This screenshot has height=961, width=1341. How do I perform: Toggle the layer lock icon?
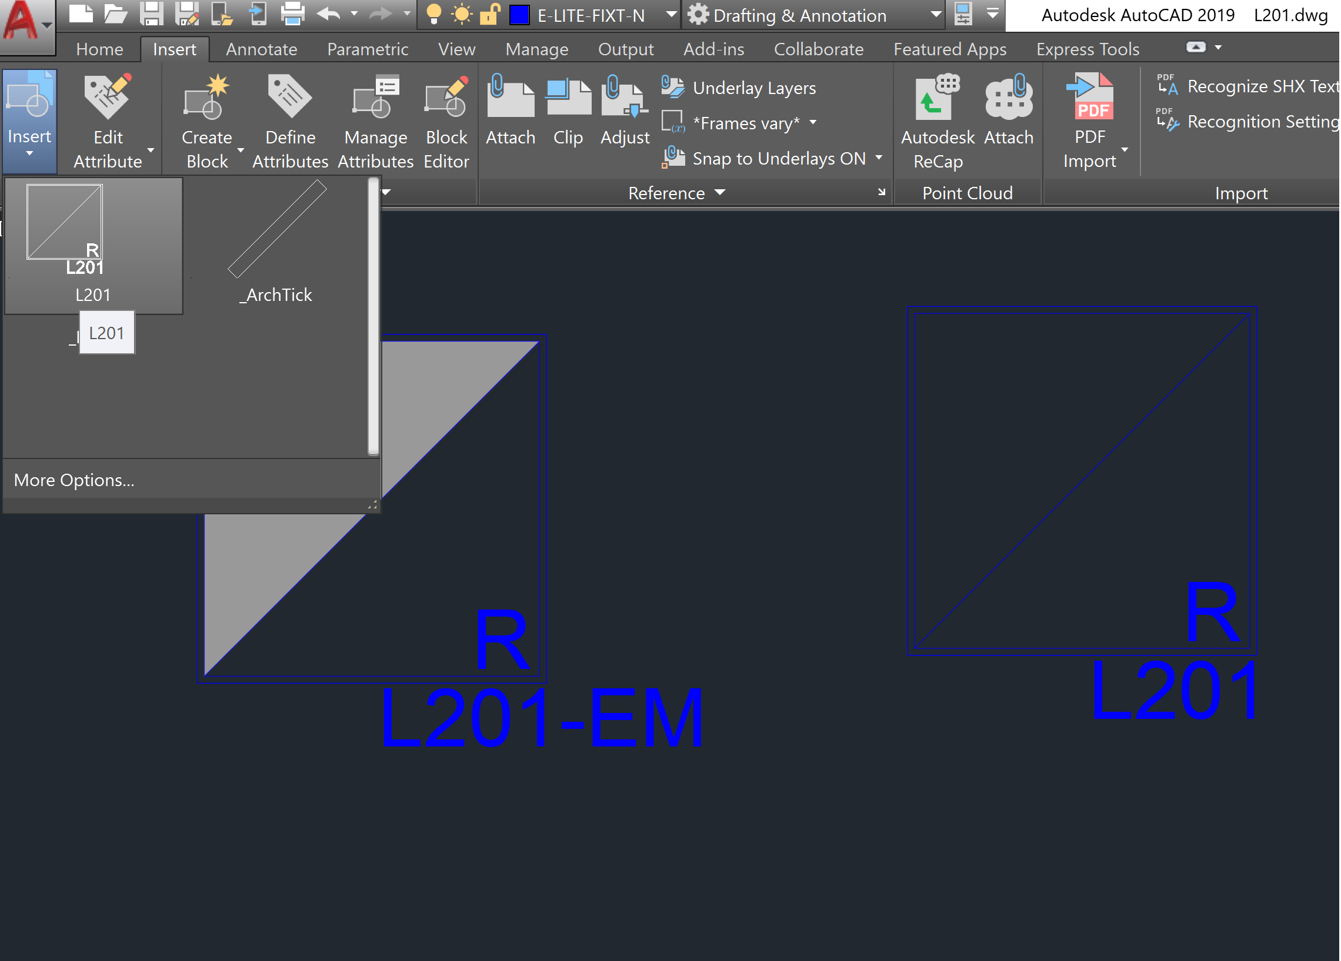[x=488, y=15]
